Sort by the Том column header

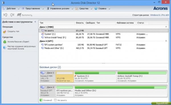click(57, 23)
